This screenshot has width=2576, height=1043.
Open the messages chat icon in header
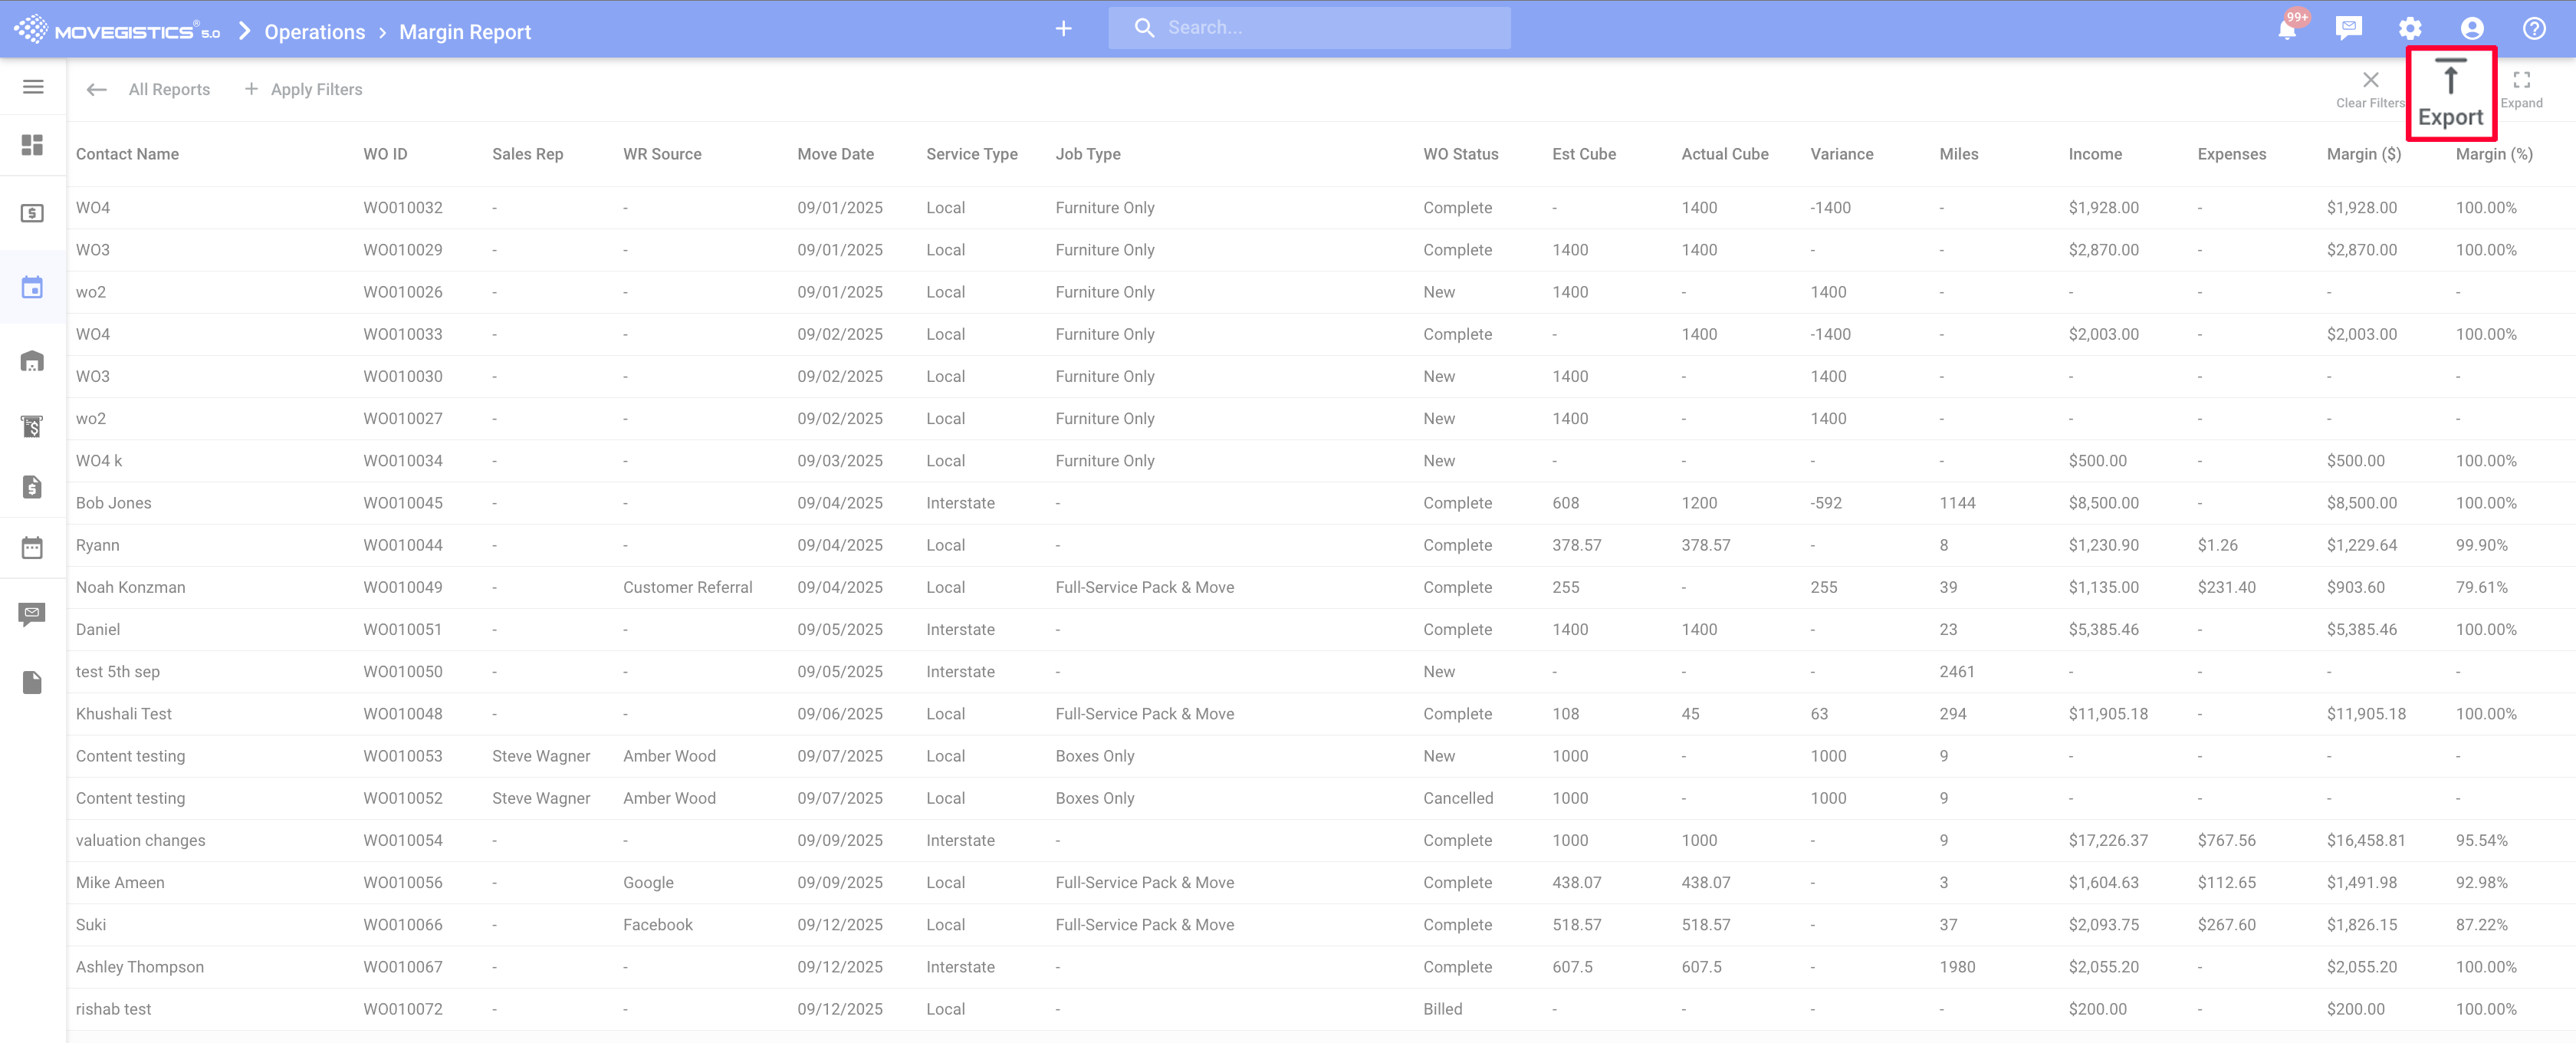[2348, 28]
